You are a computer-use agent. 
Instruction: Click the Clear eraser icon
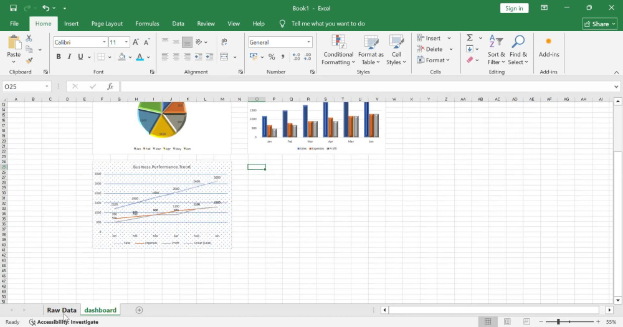point(470,60)
